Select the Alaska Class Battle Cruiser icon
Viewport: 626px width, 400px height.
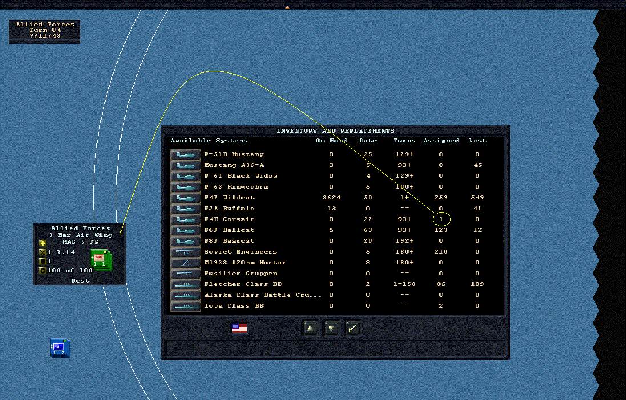[185, 295]
